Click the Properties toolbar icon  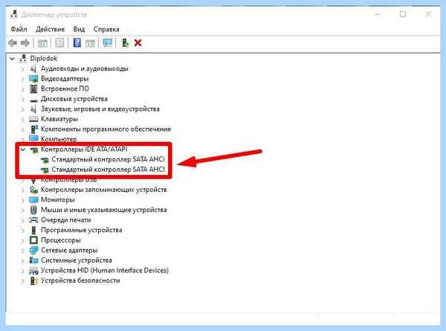(x=59, y=43)
